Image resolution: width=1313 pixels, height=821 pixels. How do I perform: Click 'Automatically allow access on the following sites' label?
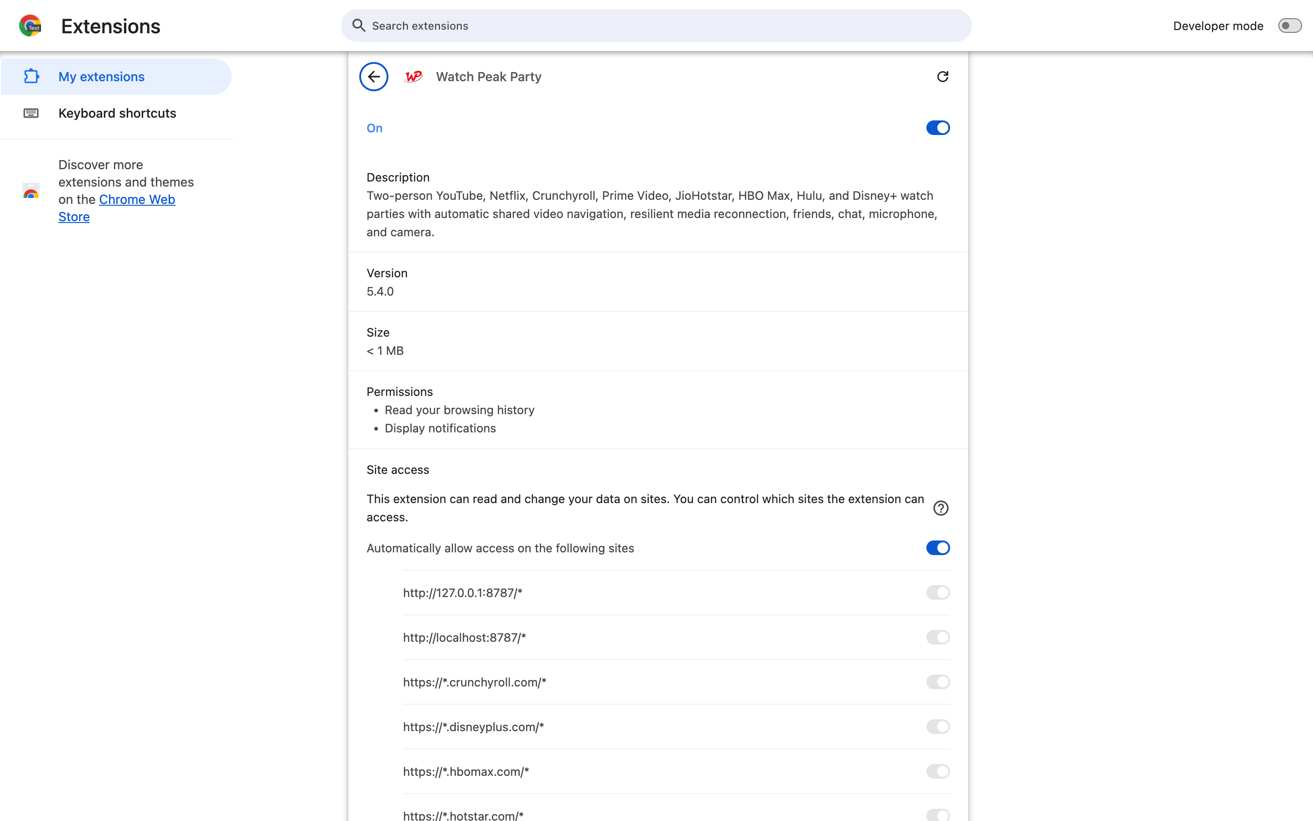[x=500, y=548]
